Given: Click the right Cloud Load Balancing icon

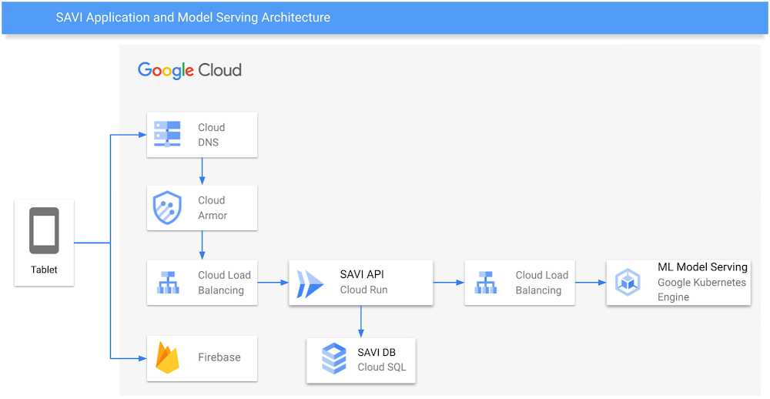Looking at the screenshot, I should [x=485, y=283].
